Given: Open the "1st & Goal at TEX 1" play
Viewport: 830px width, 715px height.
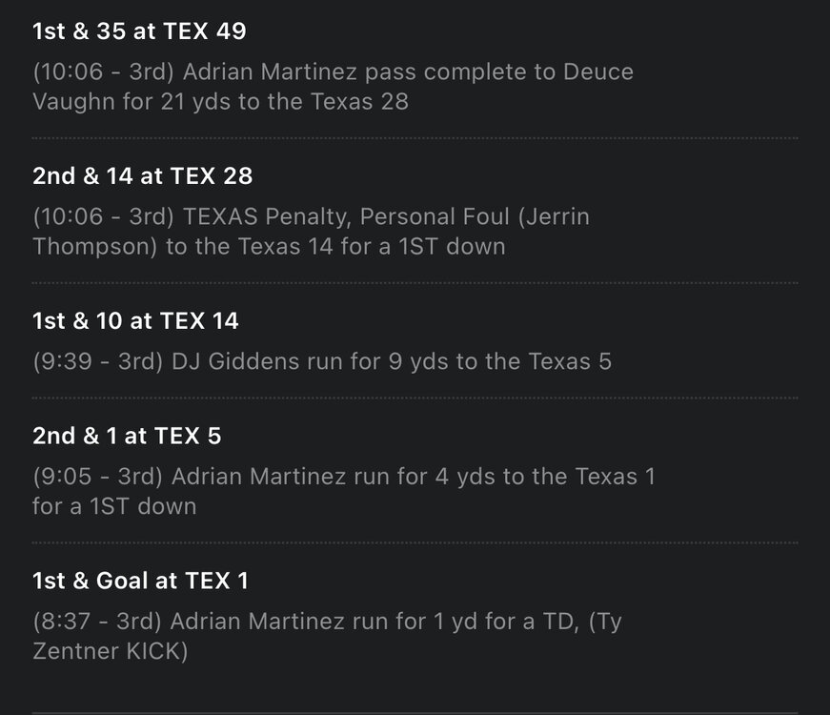Looking at the screenshot, I should coord(140,581).
